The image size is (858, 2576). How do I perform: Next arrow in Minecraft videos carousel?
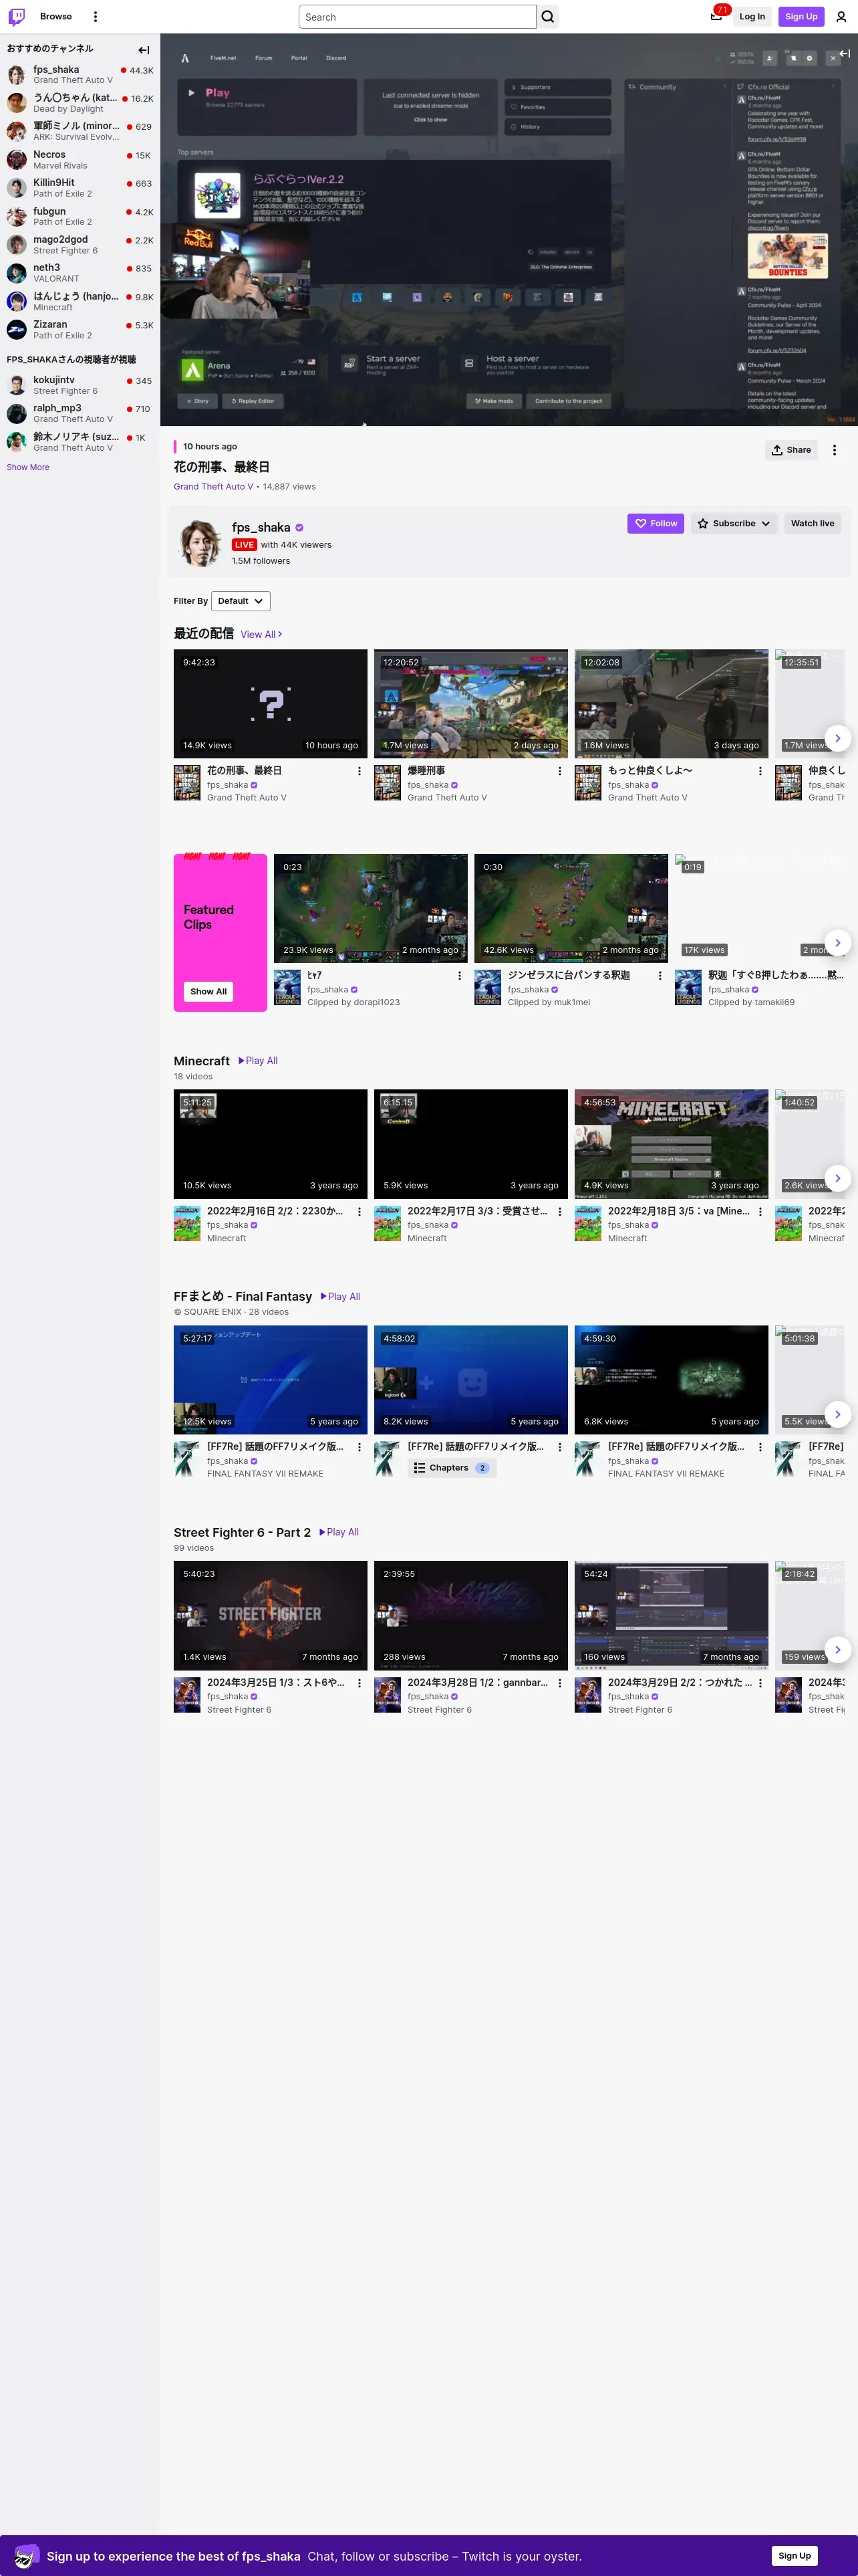click(x=837, y=1178)
